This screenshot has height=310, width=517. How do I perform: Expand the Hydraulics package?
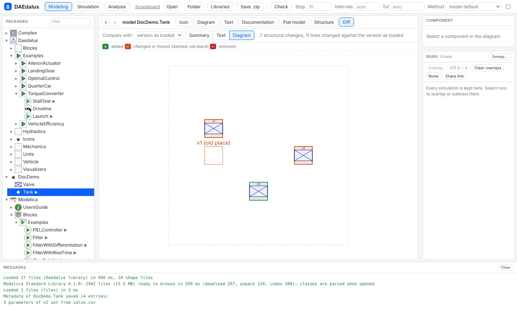tap(11, 132)
